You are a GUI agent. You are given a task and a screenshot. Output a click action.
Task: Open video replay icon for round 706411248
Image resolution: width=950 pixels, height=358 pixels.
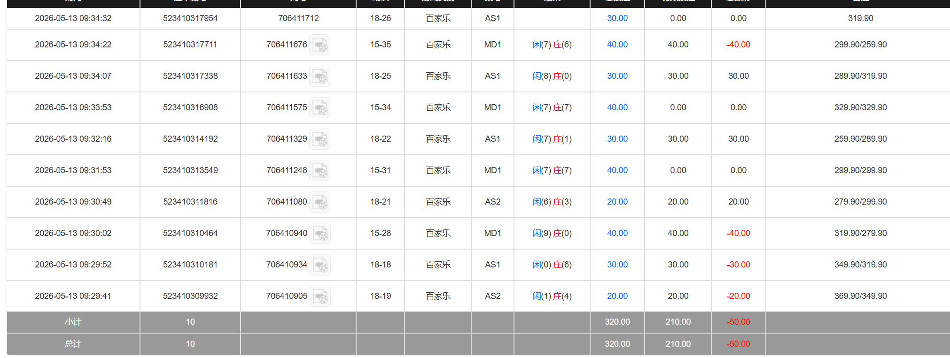tap(320, 171)
